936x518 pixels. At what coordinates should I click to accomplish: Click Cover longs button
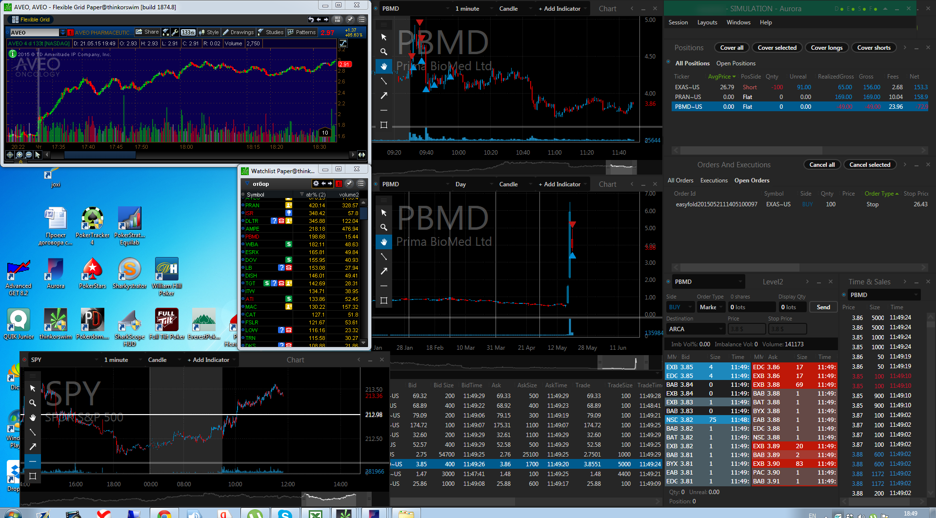[x=826, y=48]
